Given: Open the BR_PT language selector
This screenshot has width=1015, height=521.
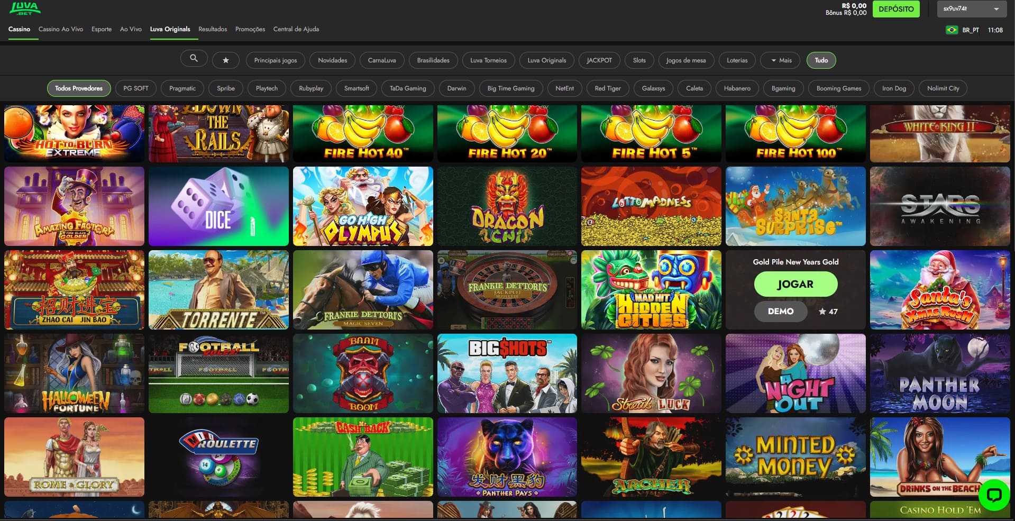Looking at the screenshot, I should 971,30.
